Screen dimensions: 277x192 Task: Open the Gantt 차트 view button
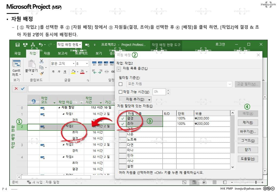click(x=17, y=68)
